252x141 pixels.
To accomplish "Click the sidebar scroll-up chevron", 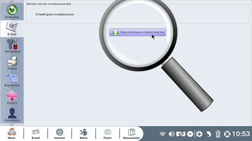I will [12, 2].
